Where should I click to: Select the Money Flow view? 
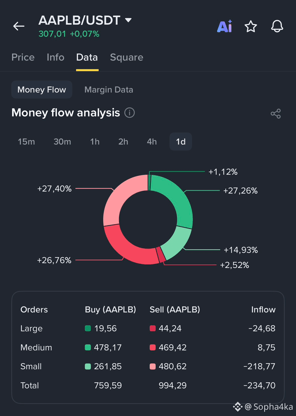click(x=41, y=90)
